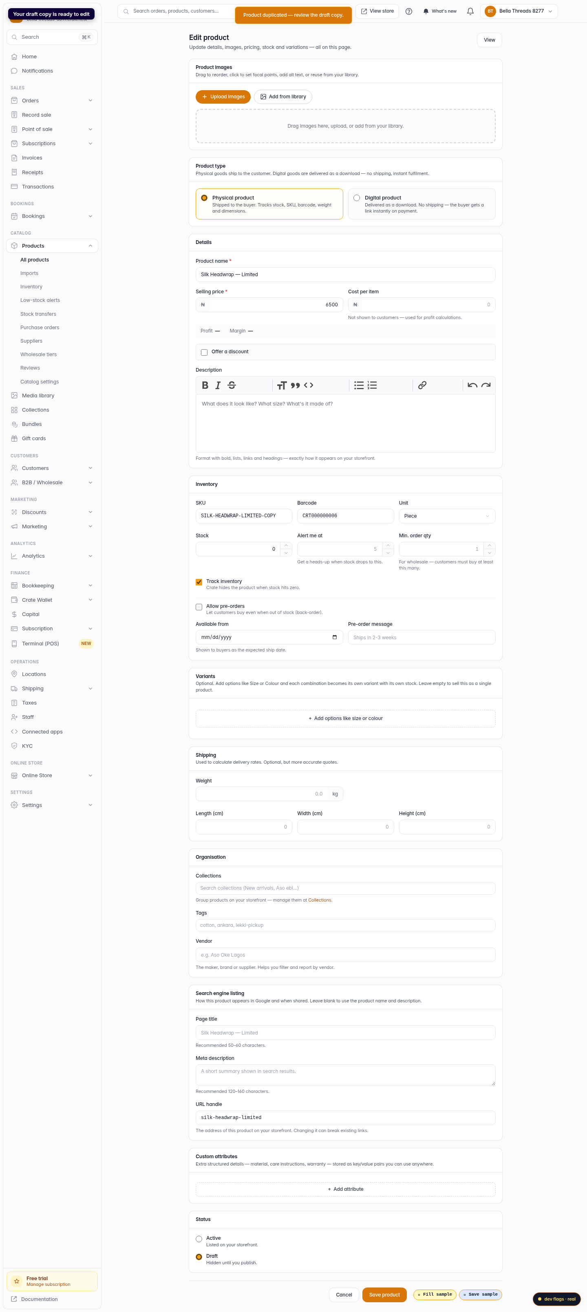Screen dimensions: 587x1312
Task: Open the notifications bell in the top bar
Action: 470,11
